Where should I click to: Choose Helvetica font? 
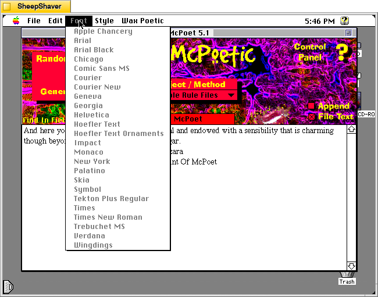click(118, 115)
